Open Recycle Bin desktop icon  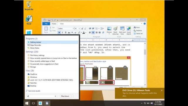point(29,6)
